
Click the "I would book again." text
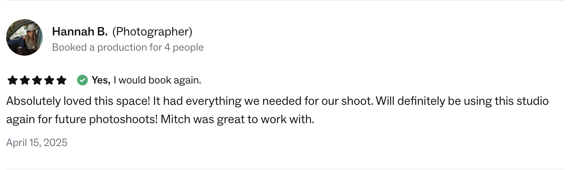(x=157, y=80)
